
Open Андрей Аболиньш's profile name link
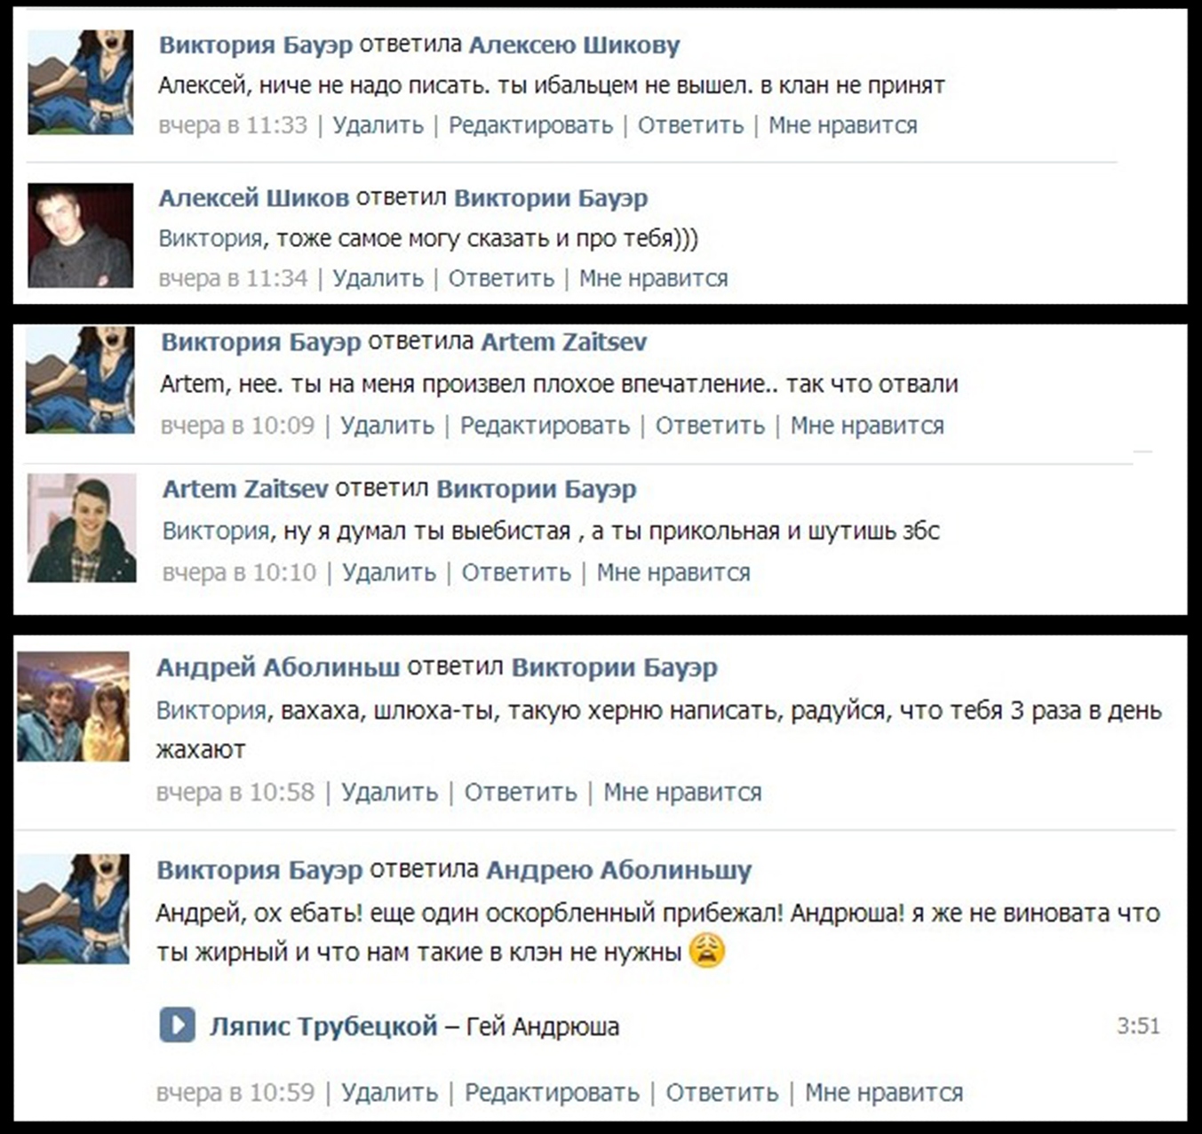click(x=278, y=667)
